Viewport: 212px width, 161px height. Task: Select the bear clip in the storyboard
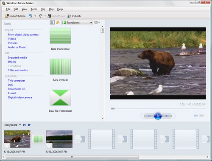(17, 139)
